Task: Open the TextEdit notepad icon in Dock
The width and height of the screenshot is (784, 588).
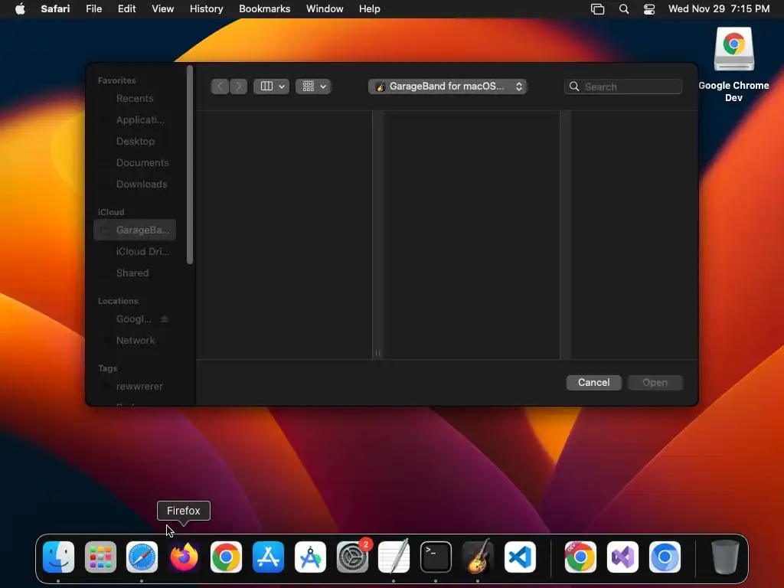Action: [x=394, y=557]
